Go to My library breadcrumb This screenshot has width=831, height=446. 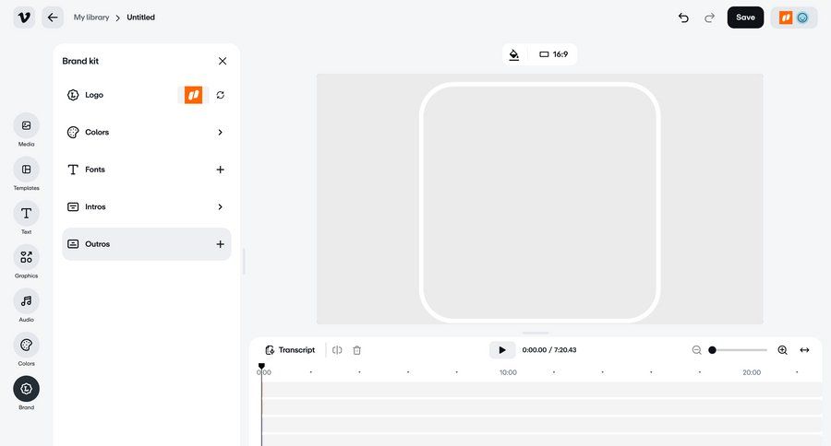click(x=91, y=18)
